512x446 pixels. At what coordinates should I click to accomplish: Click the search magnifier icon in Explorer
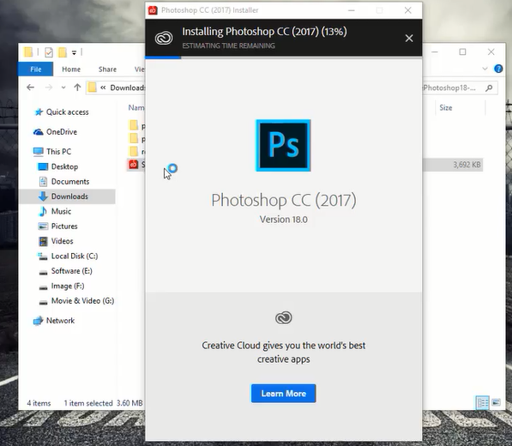click(x=489, y=87)
